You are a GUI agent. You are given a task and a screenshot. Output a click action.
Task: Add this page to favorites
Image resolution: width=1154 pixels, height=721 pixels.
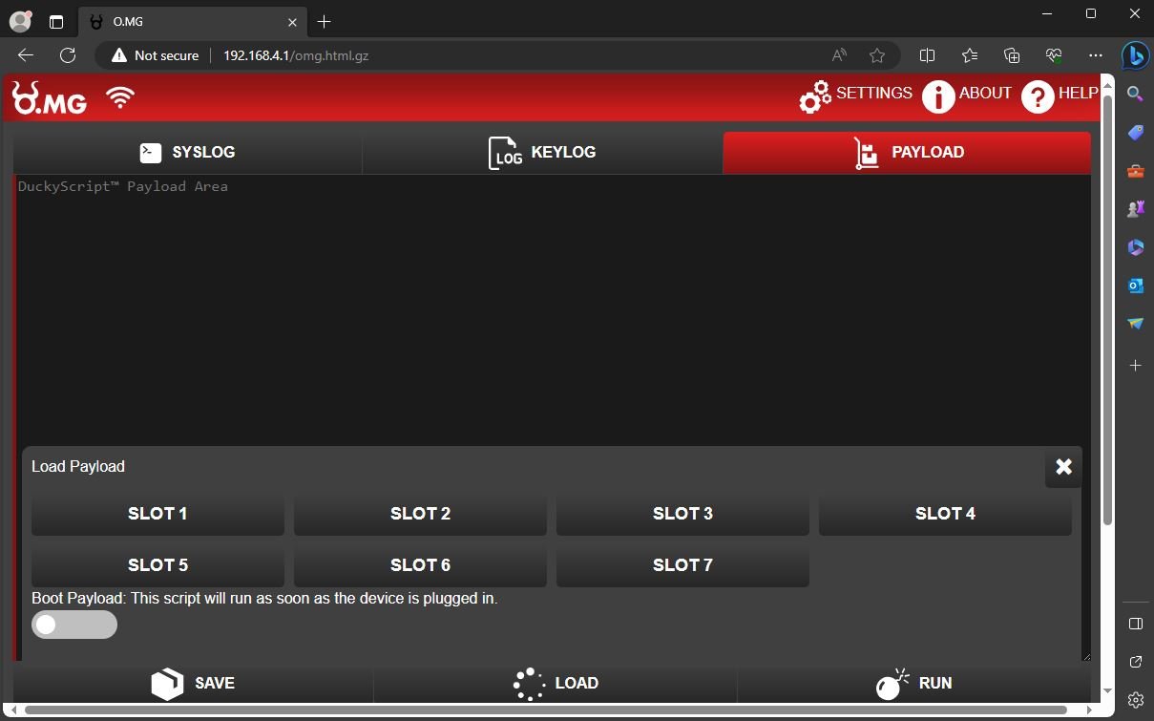(877, 55)
